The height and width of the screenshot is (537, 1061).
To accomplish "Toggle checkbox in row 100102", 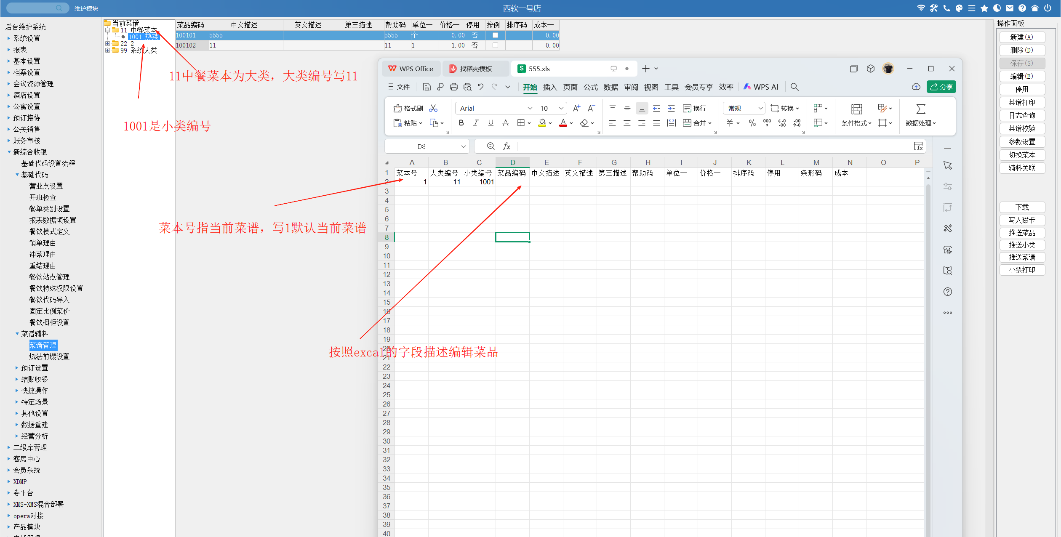I will [495, 45].
